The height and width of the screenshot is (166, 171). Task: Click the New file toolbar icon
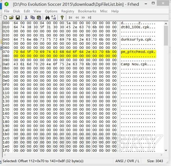5,17
